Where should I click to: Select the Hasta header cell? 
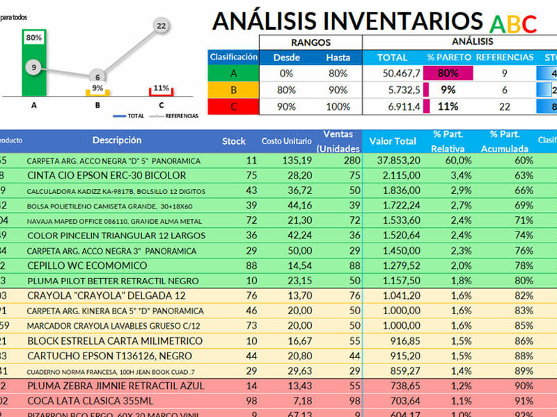point(338,58)
